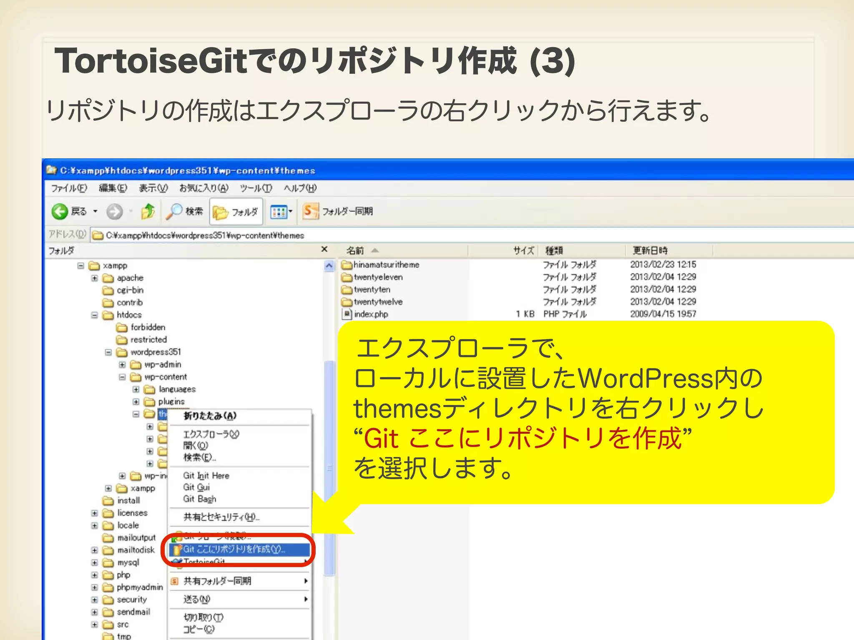Click the index.php file icon
Screen dimensions: 854x640
click(347, 314)
